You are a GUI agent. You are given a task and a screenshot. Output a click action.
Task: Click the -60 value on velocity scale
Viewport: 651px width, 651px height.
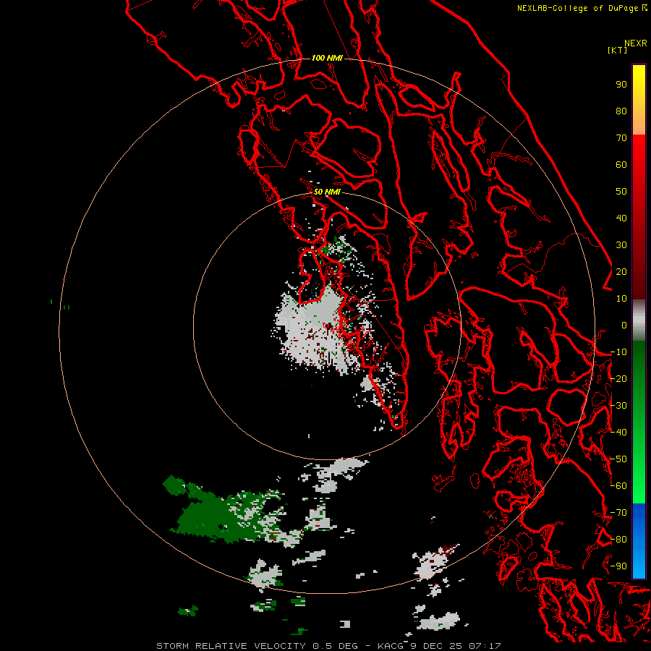(618, 486)
